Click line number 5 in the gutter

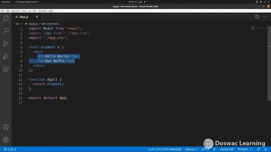22,47
